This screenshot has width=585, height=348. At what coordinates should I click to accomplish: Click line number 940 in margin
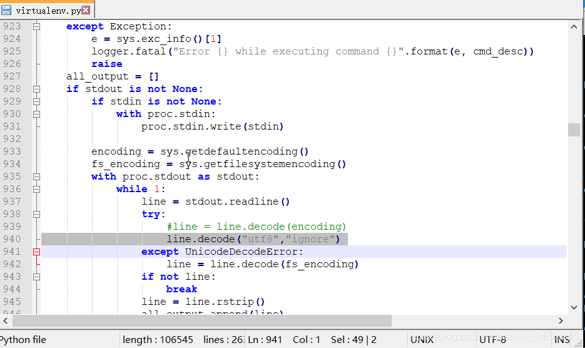(12, 239)
